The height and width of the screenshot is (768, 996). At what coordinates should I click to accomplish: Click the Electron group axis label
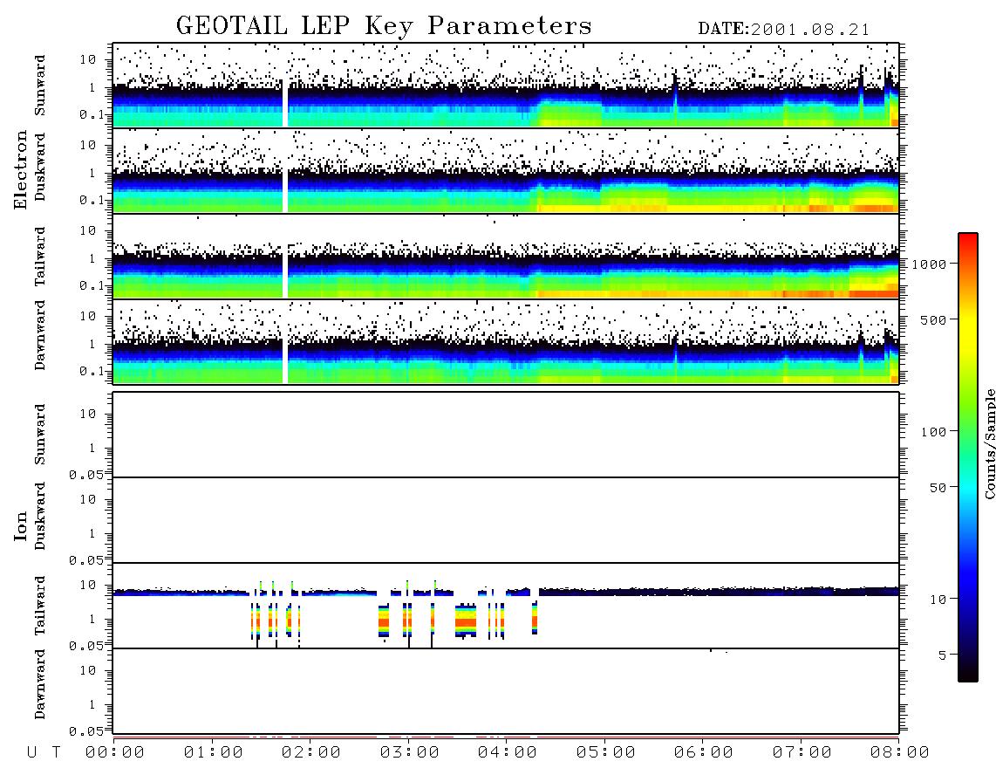(x=21, y=169)
